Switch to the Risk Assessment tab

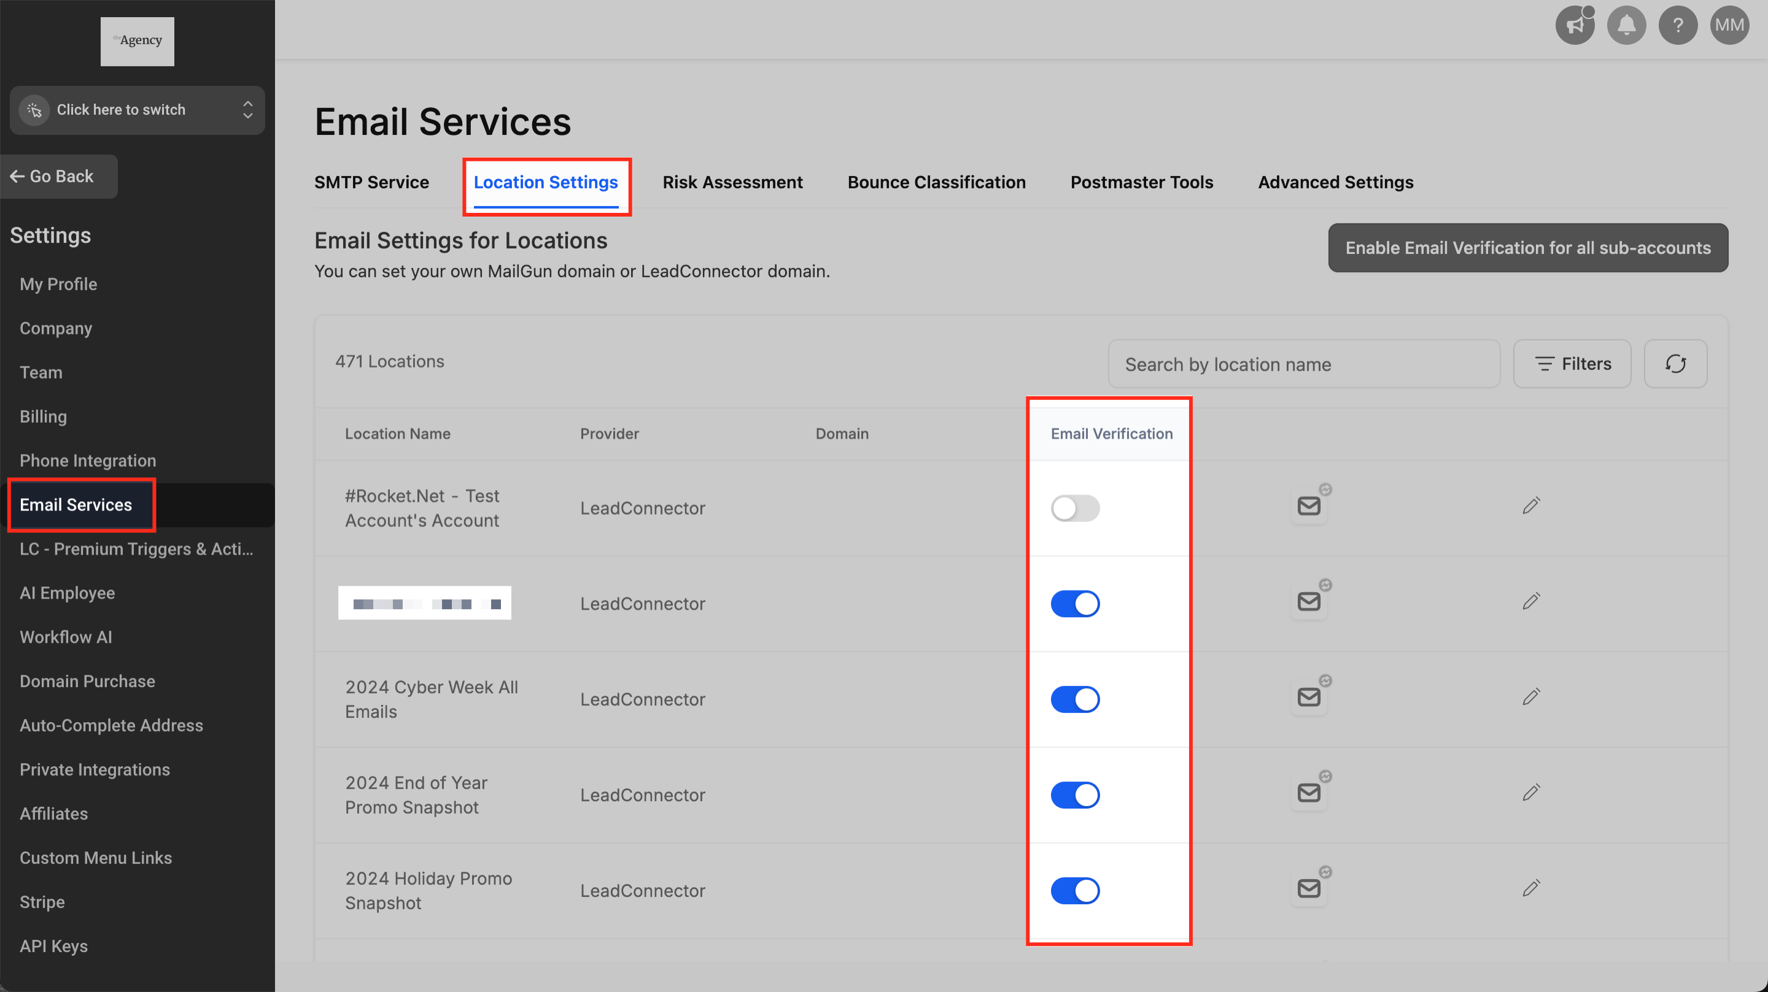(x=732, y=182)
